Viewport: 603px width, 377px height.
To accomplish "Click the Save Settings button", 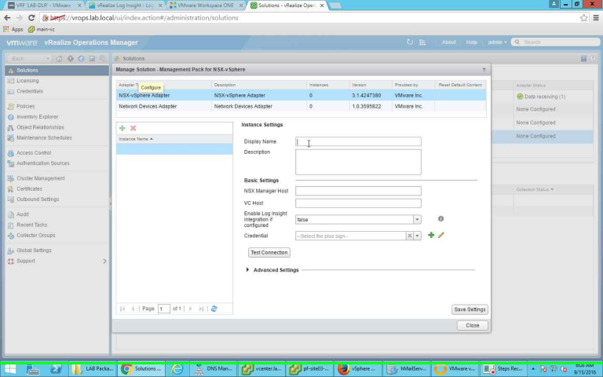I will 470,309.
